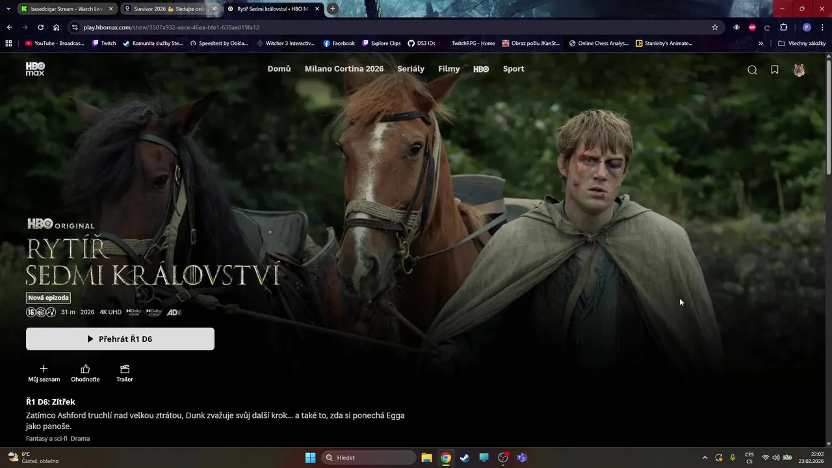This screenshot has width=832, height=468.
Task: Open Komunita služby Steam bookmark
Action: click(153, 44)
